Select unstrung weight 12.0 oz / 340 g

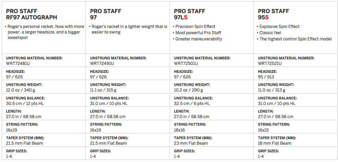[x=19, y=90]
